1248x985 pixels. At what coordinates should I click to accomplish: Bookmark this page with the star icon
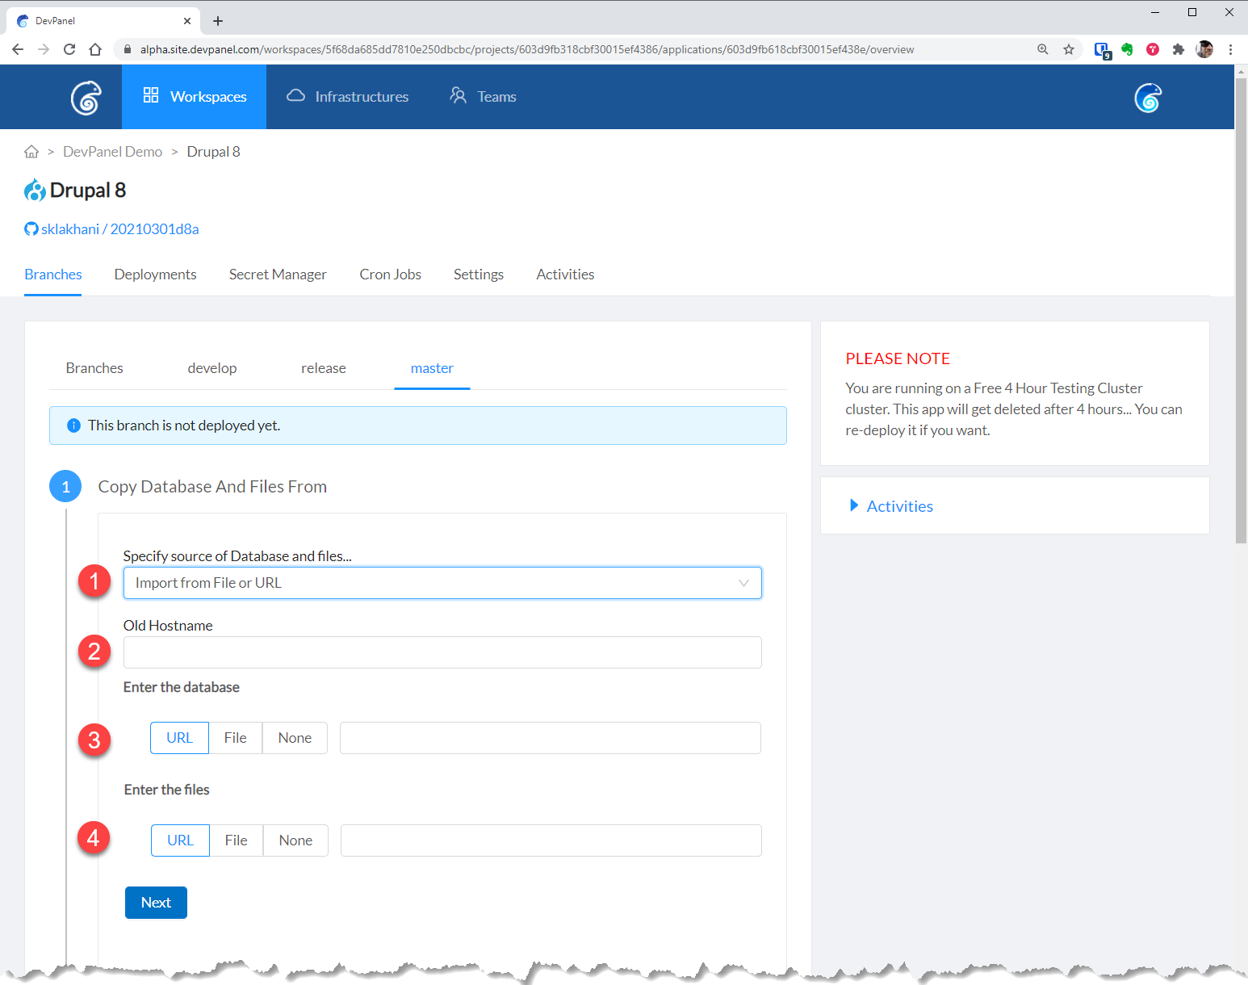click(1069, 49)
